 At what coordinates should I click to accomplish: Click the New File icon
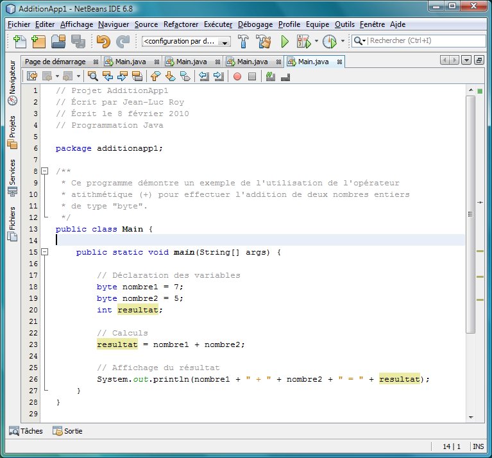tap(20, 42)
